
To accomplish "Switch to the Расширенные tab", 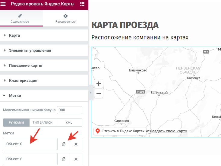I will click(x=65, y=18).
